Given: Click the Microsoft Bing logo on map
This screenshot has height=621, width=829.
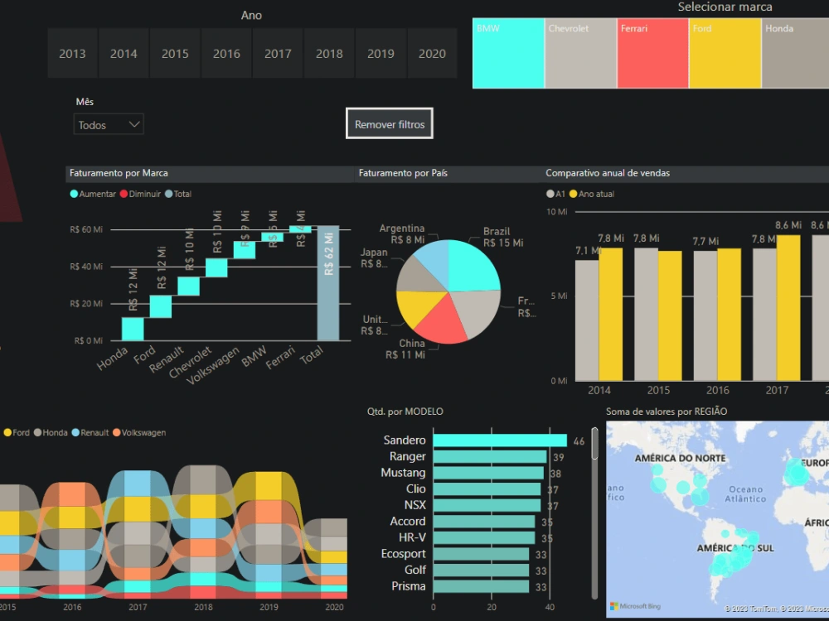Looking at the screenshot, I should click(x=636, y=606).
